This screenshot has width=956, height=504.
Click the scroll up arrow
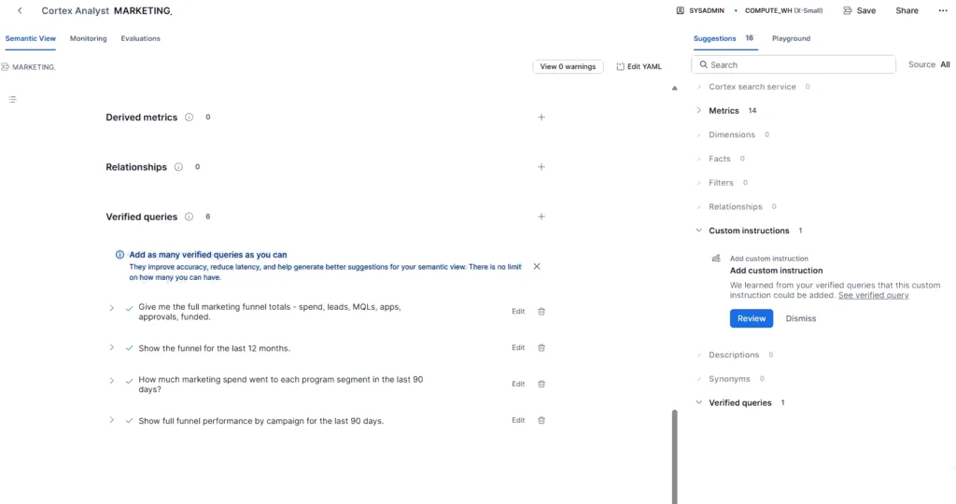pos(674,88)
